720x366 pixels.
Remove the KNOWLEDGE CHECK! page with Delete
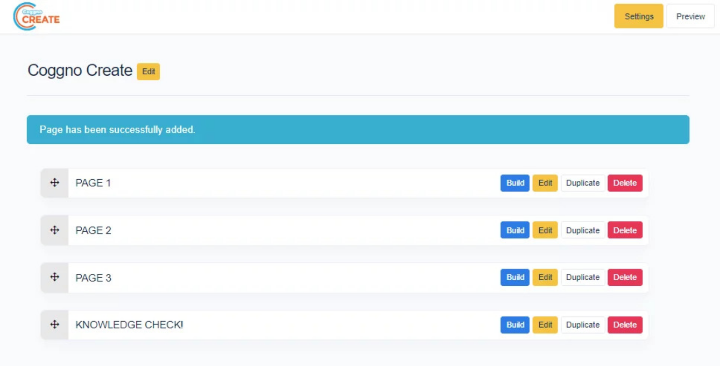click(x=625, y=325)
